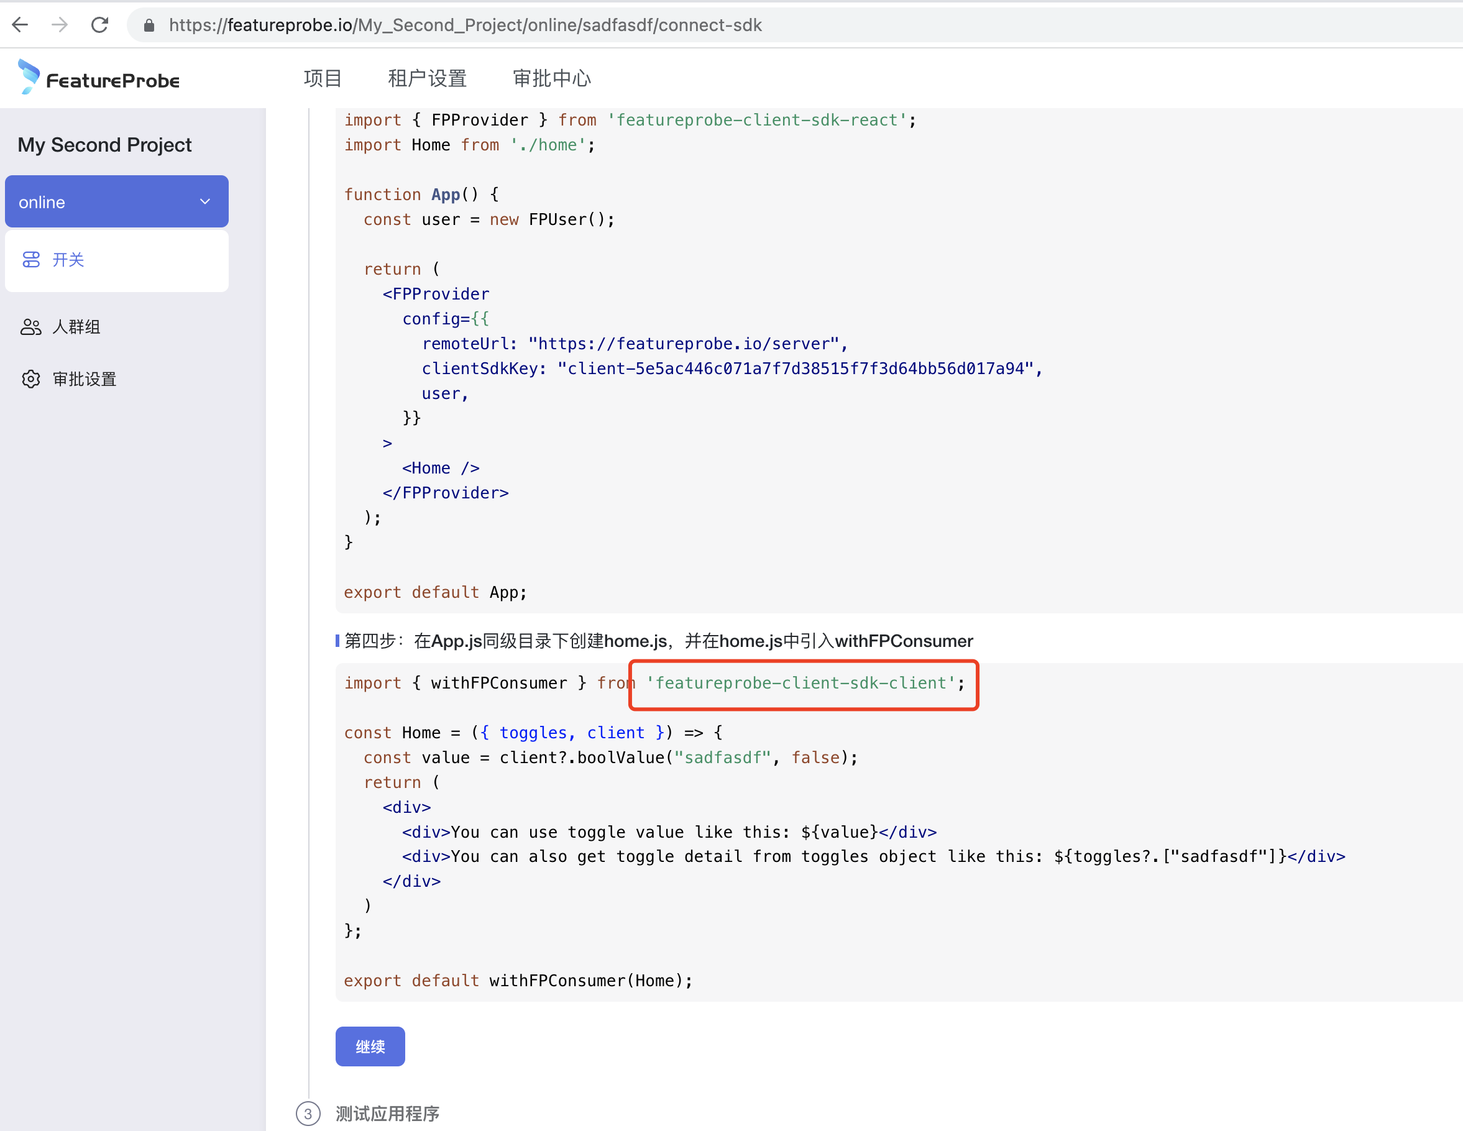1463x1131 pixels.
Task: Click the chevron in online selector
Action: [205, 201]
